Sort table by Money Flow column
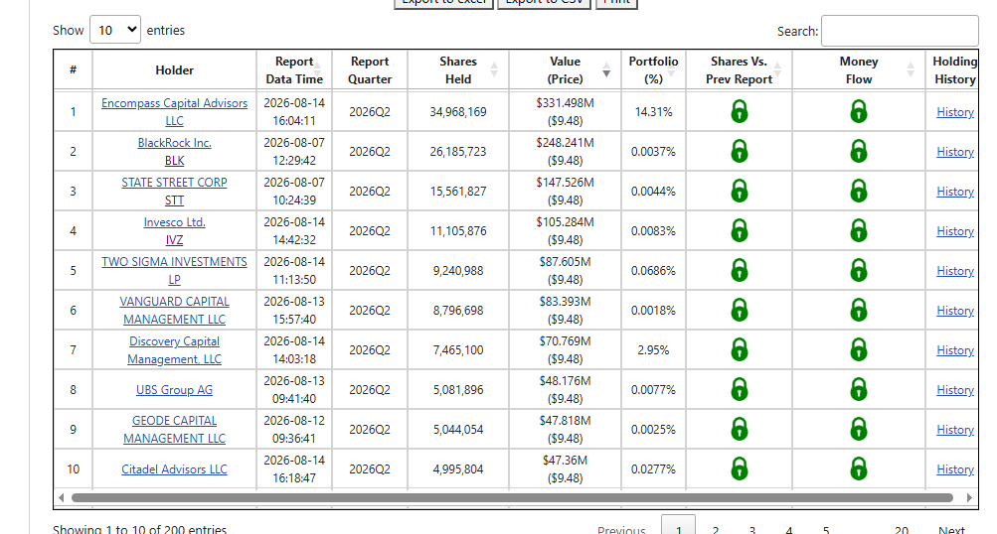The height and width of the screenshot is (534, 997). 859,69
